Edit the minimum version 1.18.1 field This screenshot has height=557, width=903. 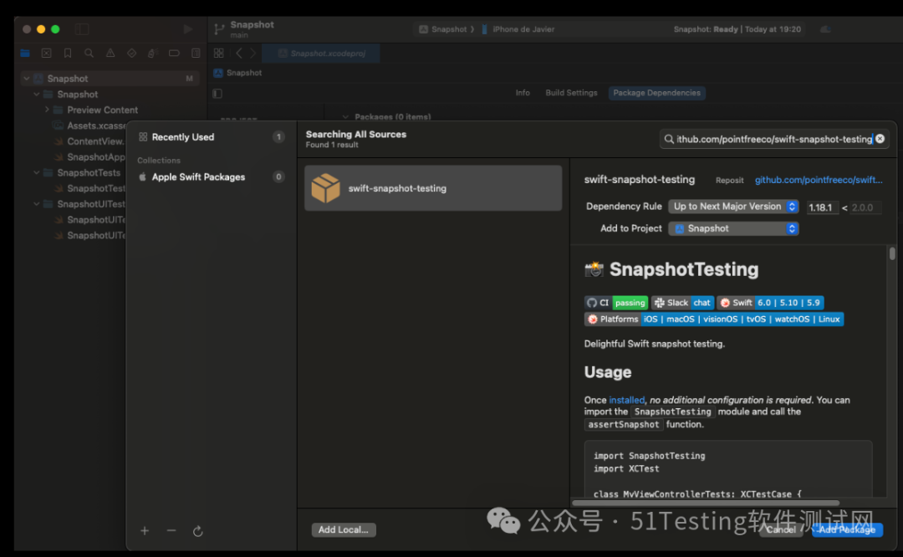(x=822, y=207)
